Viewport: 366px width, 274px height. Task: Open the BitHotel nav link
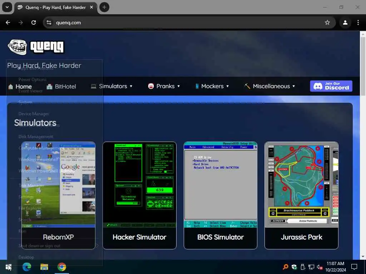pos(61,86)
